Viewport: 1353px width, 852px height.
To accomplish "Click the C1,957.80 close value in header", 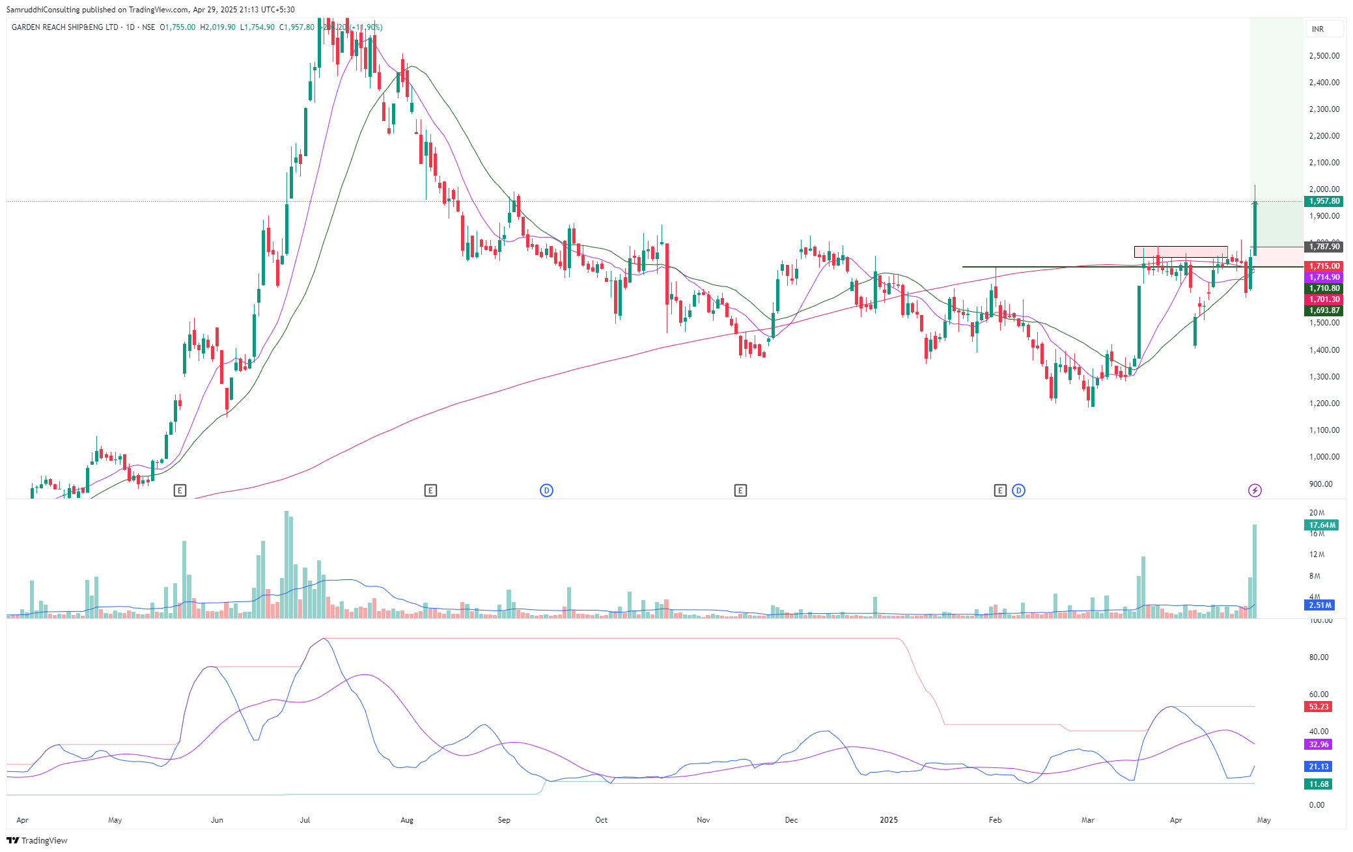I will tap(296, 27).
